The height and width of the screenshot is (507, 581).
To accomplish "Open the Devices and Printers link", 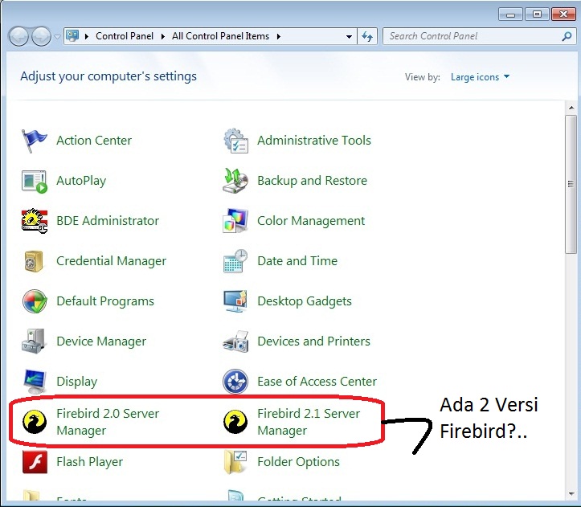I will point(314,341).
